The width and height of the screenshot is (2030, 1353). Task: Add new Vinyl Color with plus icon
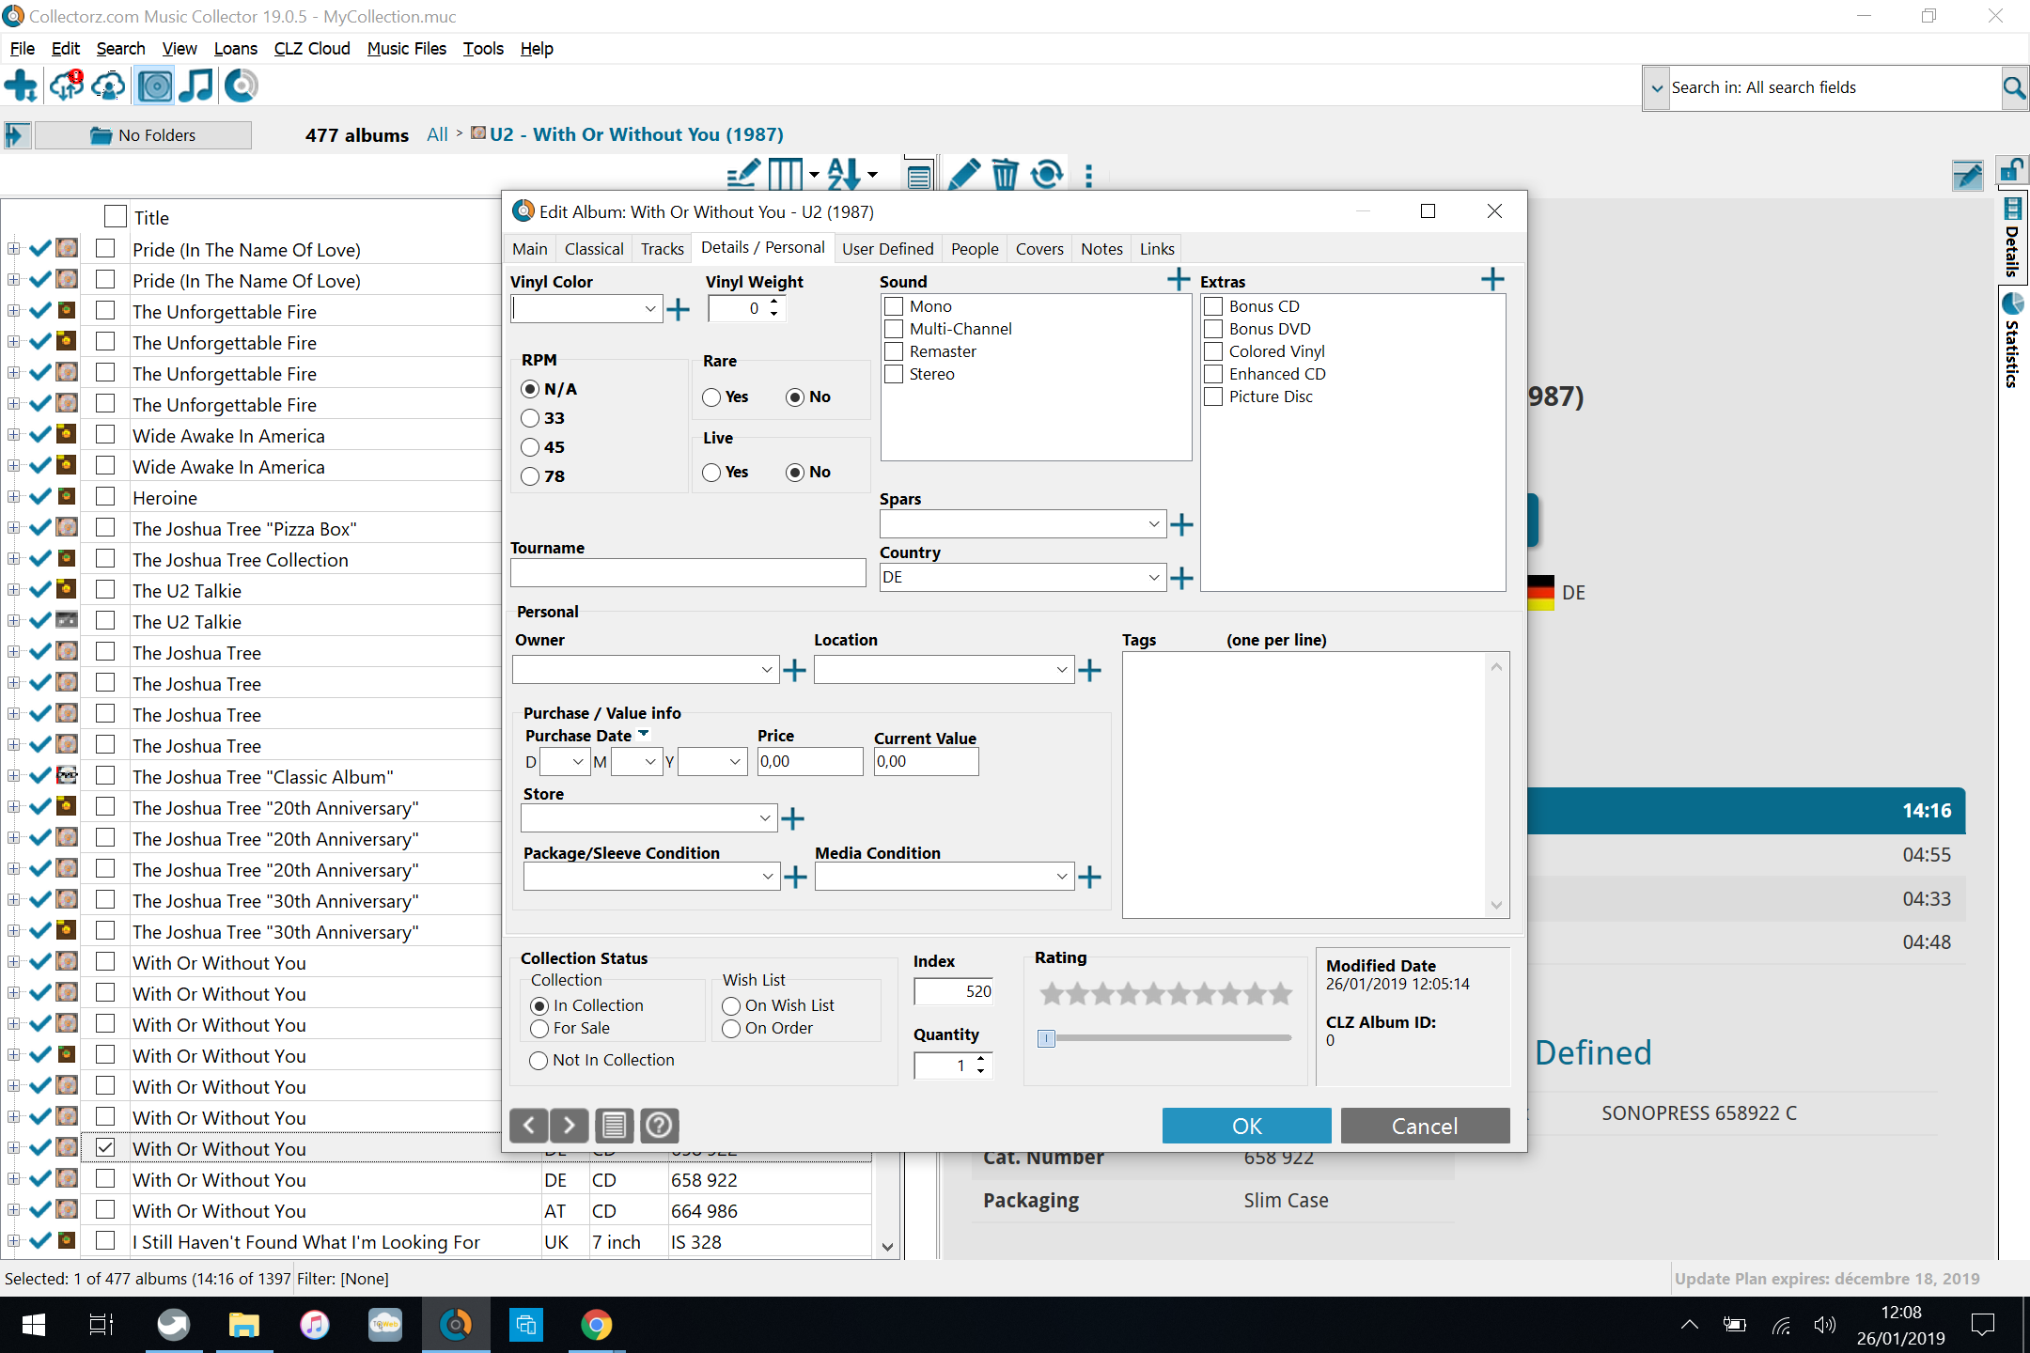678,309
